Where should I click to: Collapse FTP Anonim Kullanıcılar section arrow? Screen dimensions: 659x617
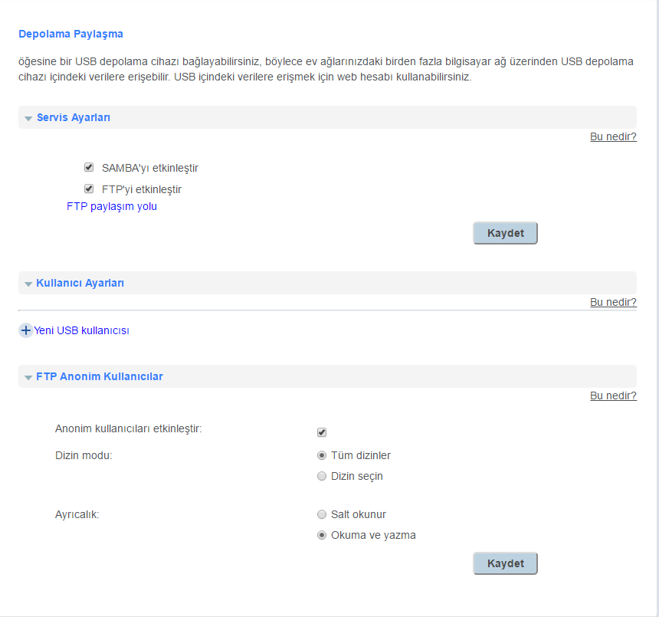click(x=28, y=377)
